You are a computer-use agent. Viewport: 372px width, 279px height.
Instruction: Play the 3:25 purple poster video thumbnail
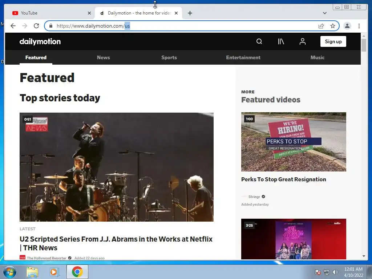click(x=294, y=239)
